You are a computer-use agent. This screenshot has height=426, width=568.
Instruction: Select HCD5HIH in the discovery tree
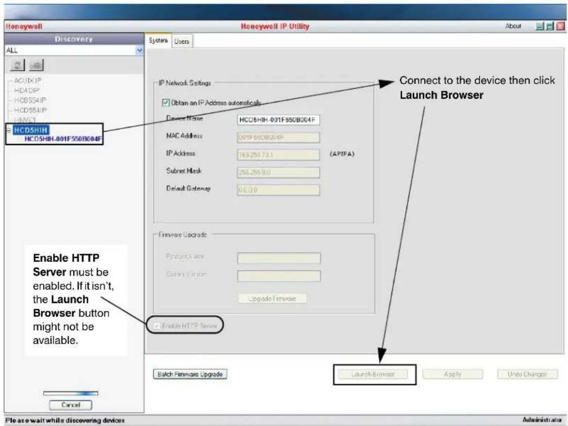point(30,130)
